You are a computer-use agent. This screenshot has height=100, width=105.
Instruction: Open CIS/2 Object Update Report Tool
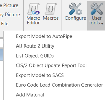tap(51, 65)
